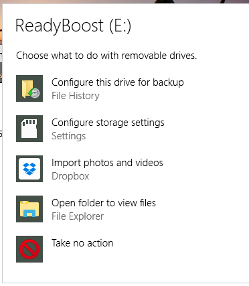The height and width of the screenshot is (286, 249).
Task: Click the red prohibited no-action icon
Action: 29,249
